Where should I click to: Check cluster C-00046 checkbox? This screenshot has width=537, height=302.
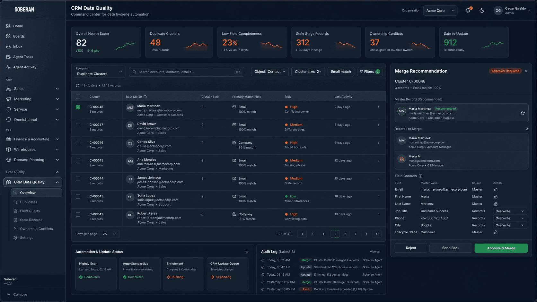[78, 143]
